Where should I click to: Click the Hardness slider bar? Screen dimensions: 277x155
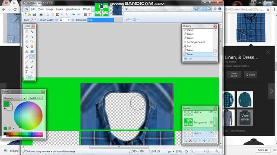tap(105, 20)
